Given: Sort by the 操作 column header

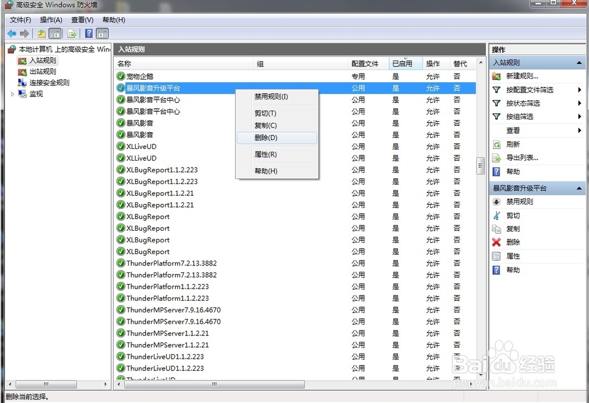Looking at the screenshot, I should (436, 64).
